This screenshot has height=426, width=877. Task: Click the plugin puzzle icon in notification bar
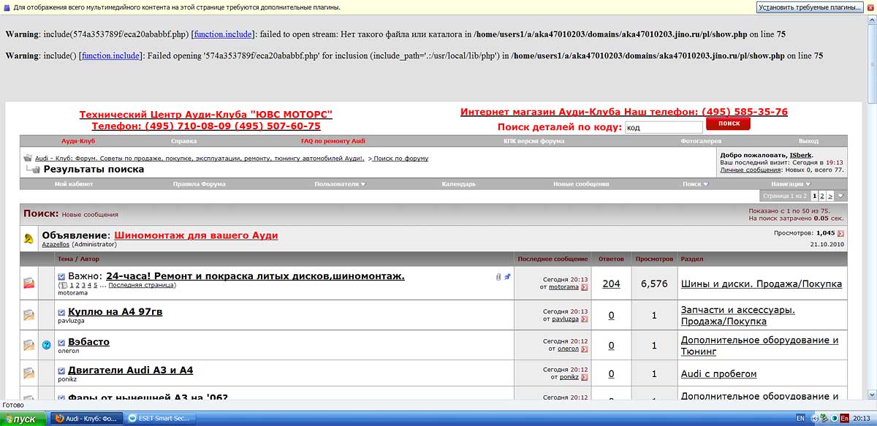coord(7,7)
